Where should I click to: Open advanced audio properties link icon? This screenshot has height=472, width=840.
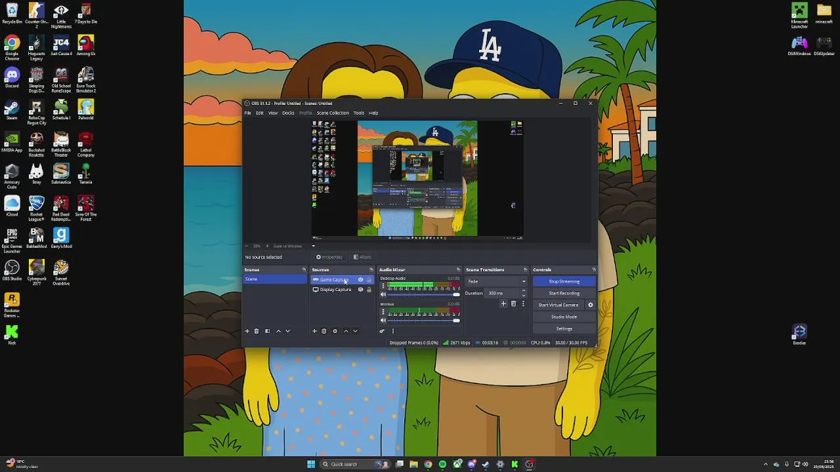382,331
